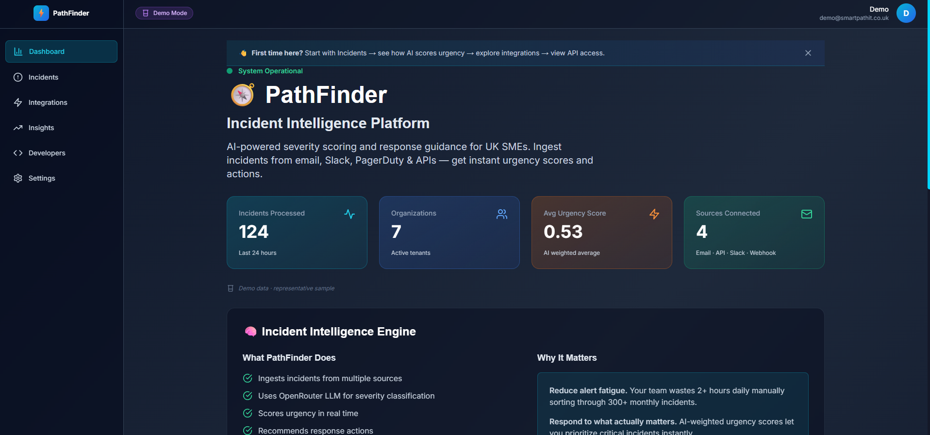The width and height of the screenshot is (930, 435).
Task: Click the page vertical scrollbar
Action: click(928, 97)
